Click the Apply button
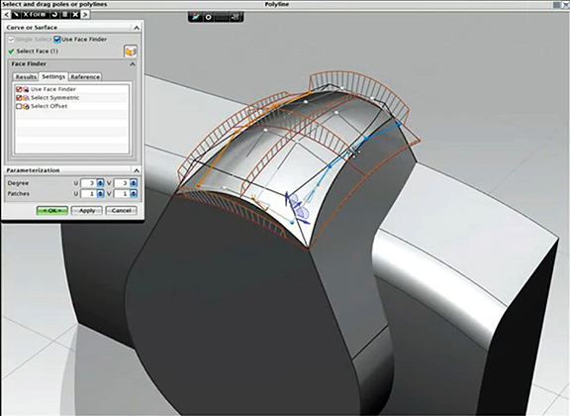 click(87, 210)
